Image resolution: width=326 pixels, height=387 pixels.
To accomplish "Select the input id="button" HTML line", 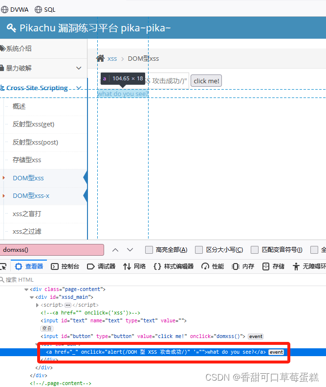I will click(143, 337).
